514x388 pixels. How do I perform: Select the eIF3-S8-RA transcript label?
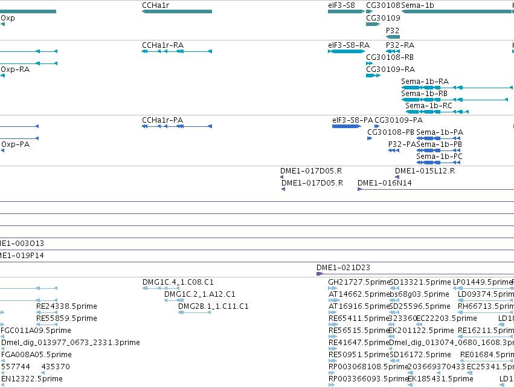coord(349,45)
